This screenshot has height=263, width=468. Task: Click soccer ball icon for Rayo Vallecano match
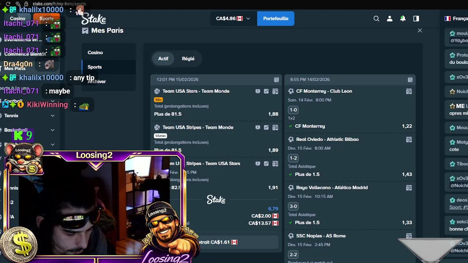point(291,188)
